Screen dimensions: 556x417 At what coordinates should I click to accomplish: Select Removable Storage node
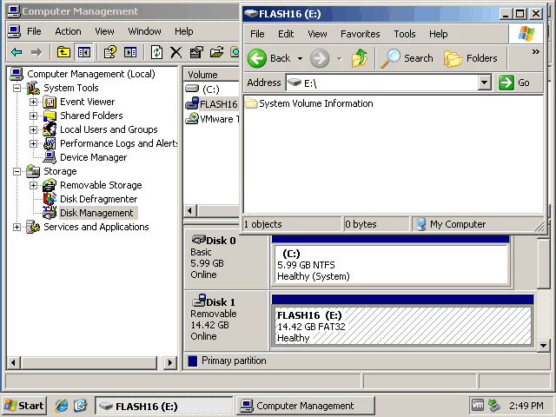pyautogui.click(x=101, y=185)
